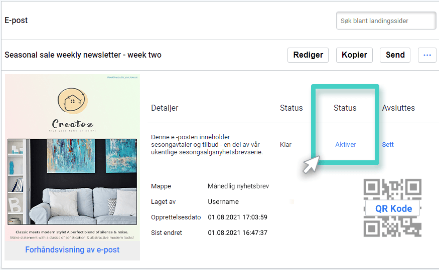Viewport: 439px width, 270px height.
Task: Click the Kopier button
Action: click(354, 55)
